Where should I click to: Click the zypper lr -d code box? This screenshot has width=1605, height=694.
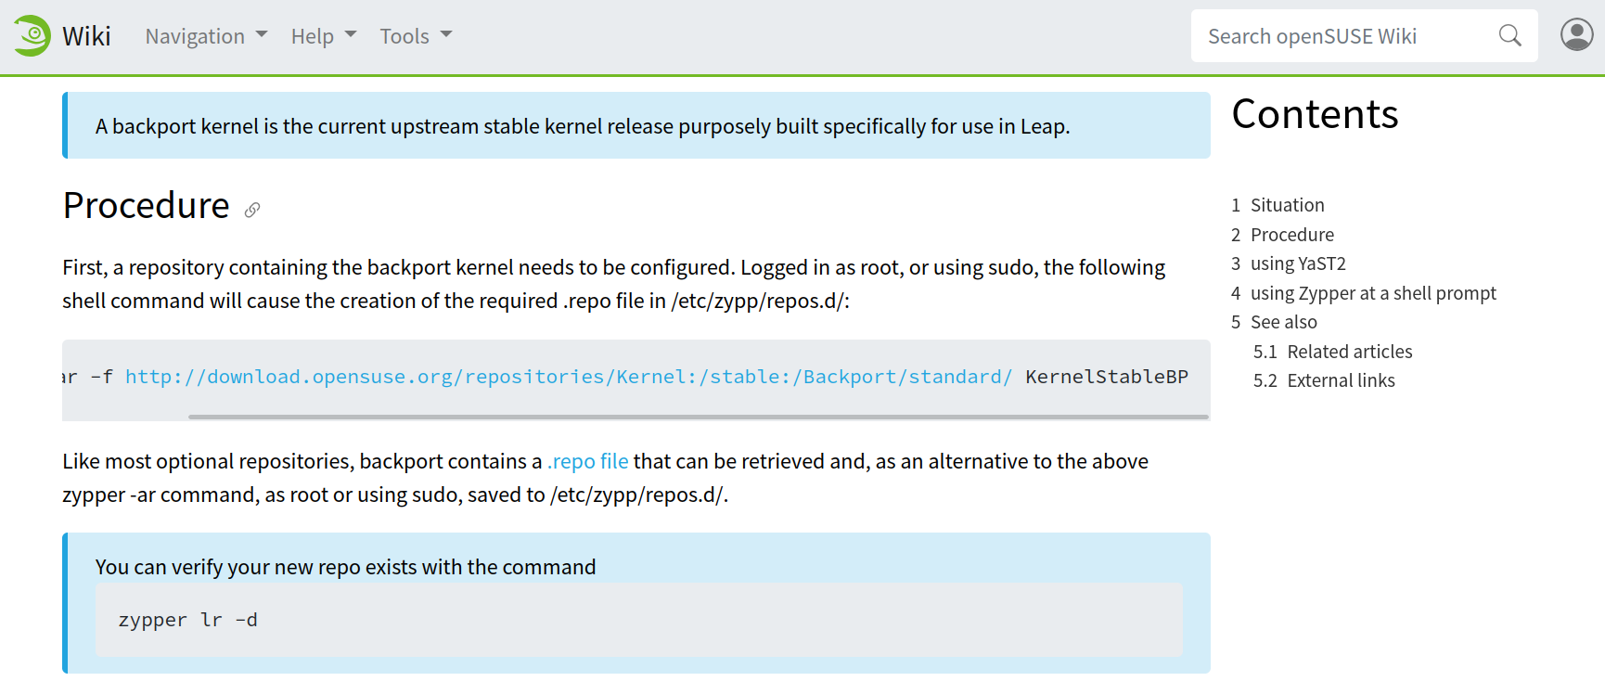point(639,620)
